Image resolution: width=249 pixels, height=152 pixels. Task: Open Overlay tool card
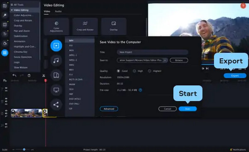tap(114, 26)
